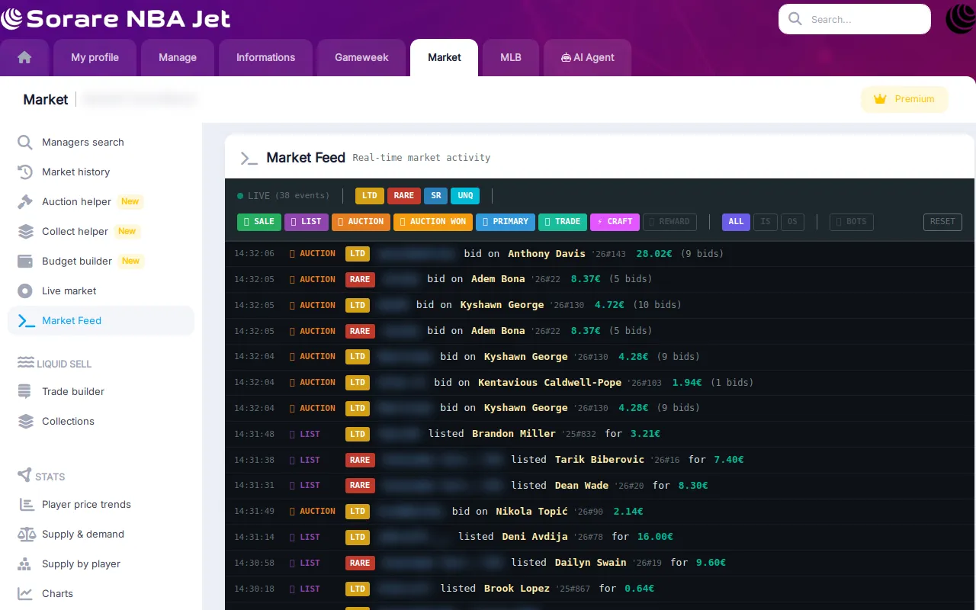Click the Managers search magnifier icon
The image size is (976, 610).
point(25,143)
